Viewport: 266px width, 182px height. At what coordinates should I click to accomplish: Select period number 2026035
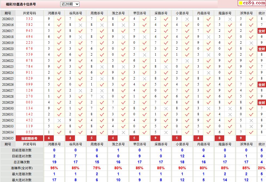[8, 138]
